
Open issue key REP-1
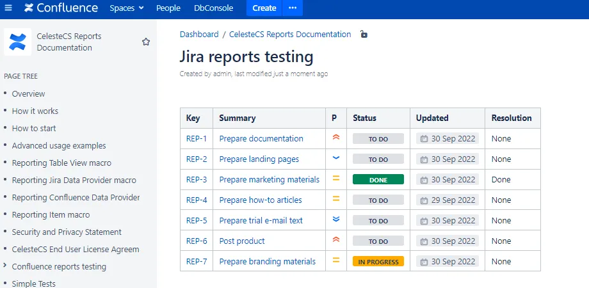pyautogui.click(x=197, y=138)
